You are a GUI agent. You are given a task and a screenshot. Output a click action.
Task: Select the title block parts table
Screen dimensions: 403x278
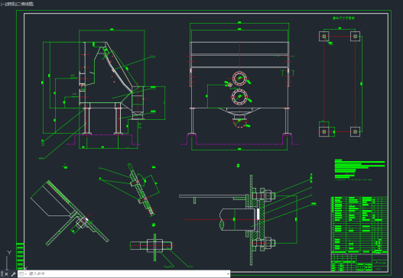[359, 225]
